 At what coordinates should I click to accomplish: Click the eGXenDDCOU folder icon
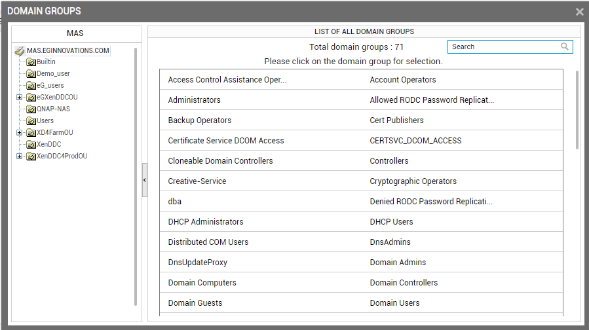(x=31, y=98)
